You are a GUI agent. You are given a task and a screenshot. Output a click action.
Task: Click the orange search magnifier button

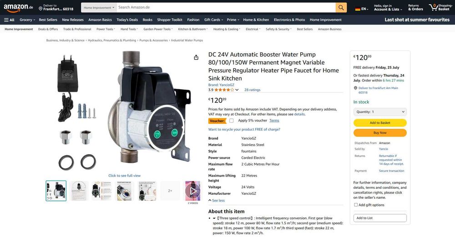click(341, 8)
